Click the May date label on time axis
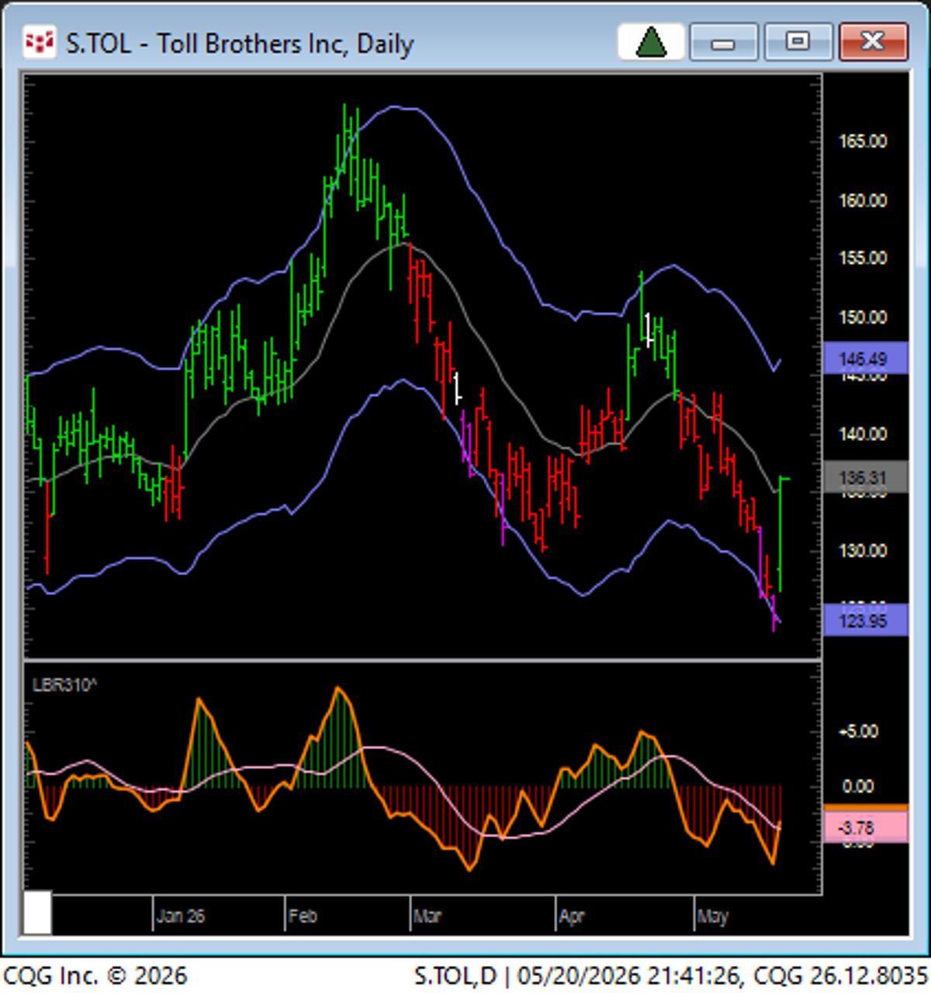This screenshot has width=931, height=993. [x=712, y=916]
